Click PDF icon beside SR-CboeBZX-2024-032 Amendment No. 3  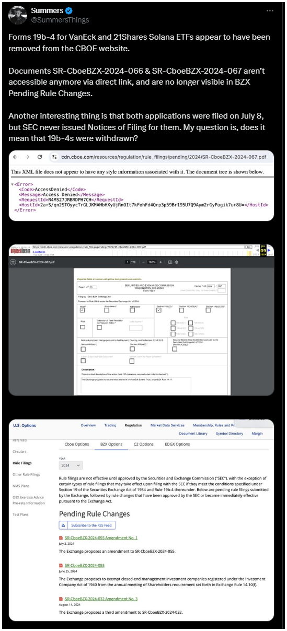[61, 599]
